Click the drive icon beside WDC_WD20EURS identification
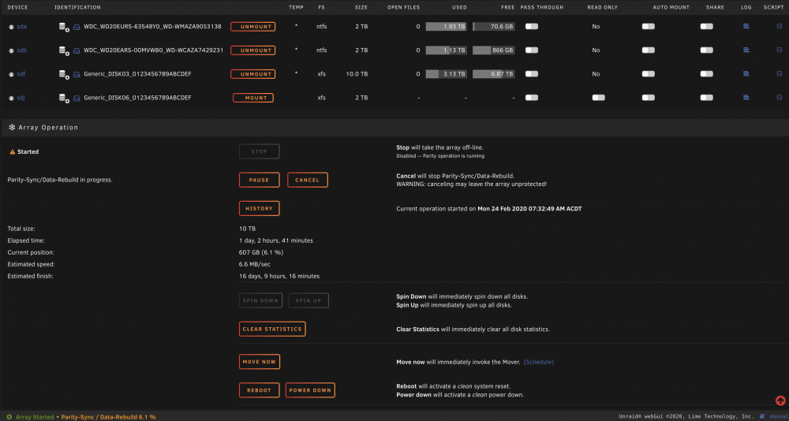789x421 pixels. (x=77, y=27)
